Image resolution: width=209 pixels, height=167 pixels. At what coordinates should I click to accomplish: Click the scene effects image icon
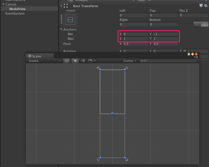pos(90,61)
